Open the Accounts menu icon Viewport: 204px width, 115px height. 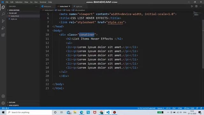pyautogui.click(x=3, y=96)
